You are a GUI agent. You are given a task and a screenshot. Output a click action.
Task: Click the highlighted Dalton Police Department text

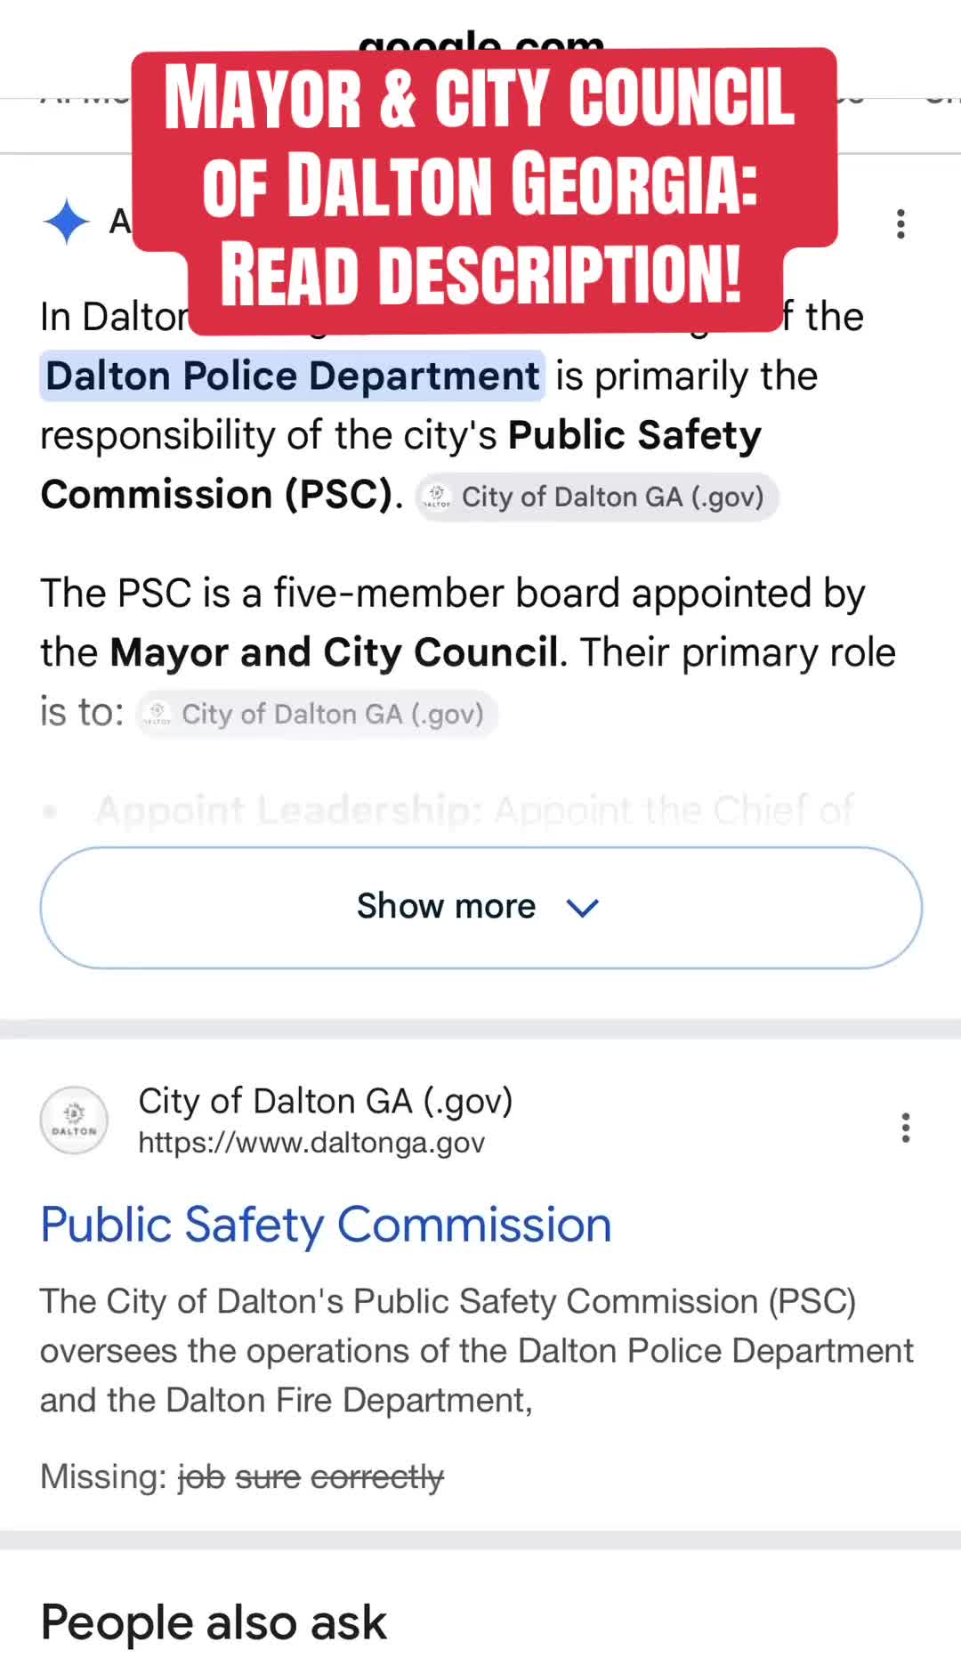pos(292,376)
